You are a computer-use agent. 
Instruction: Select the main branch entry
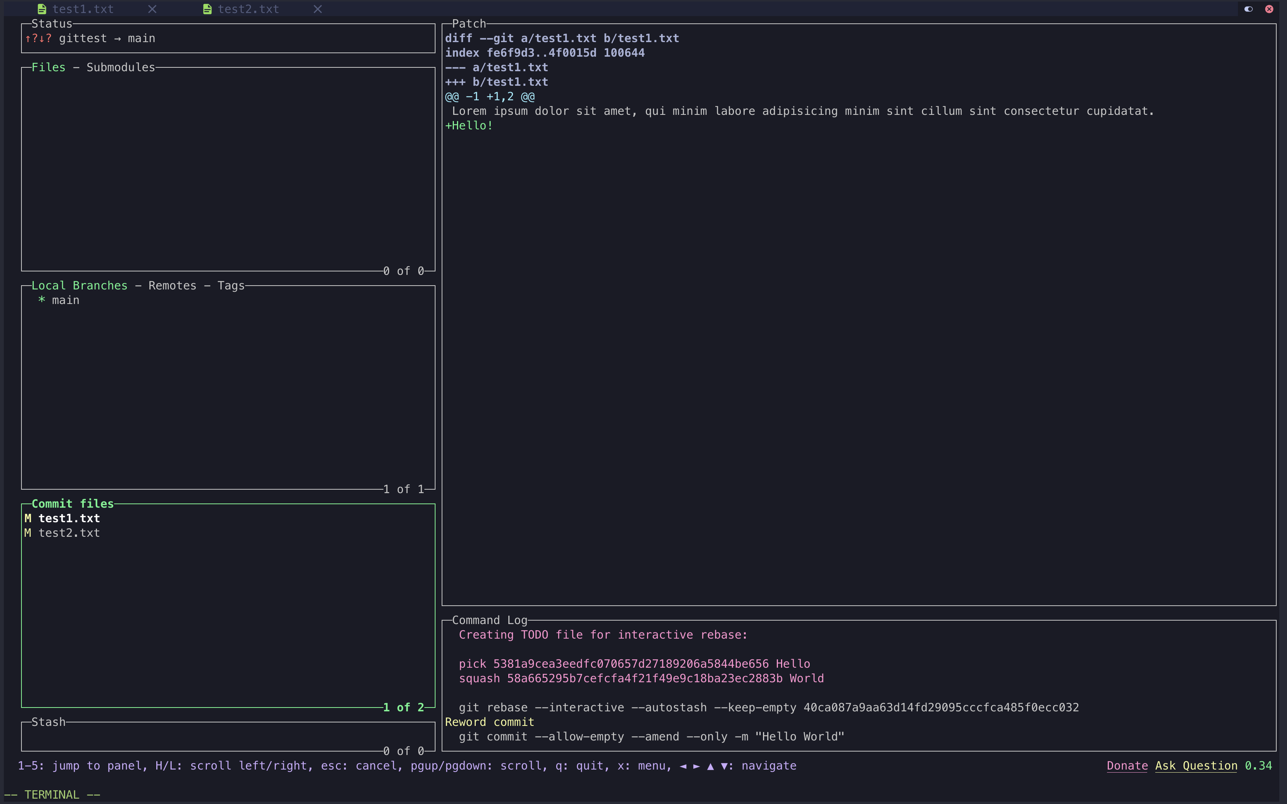(x=65, y=301)
